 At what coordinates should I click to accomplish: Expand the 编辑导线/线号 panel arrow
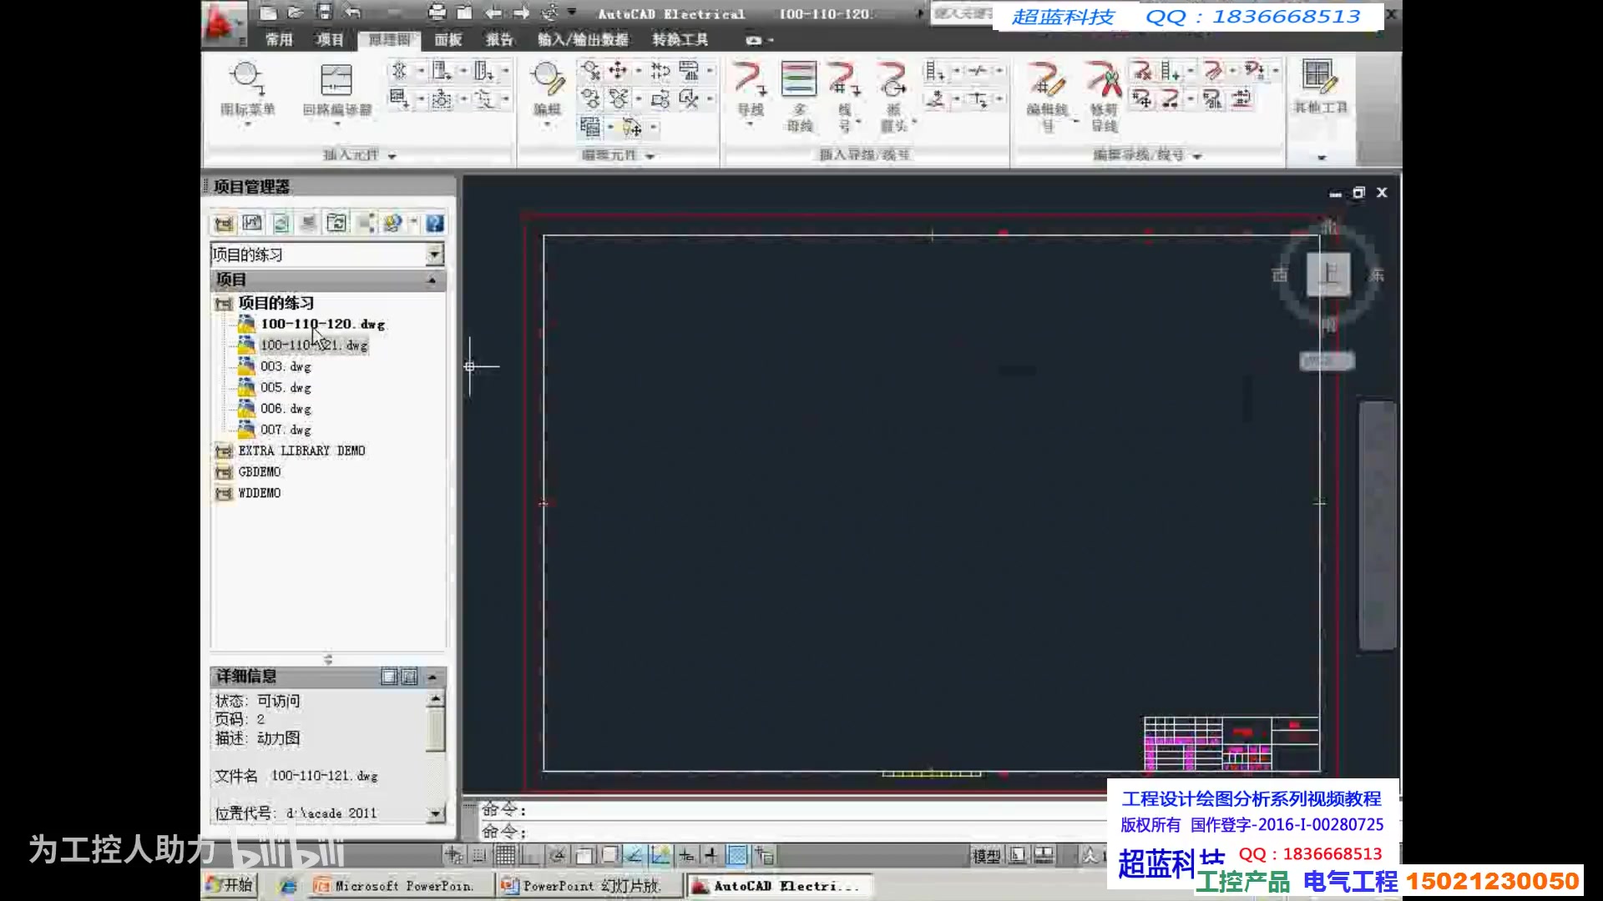tap(1197, 156)
